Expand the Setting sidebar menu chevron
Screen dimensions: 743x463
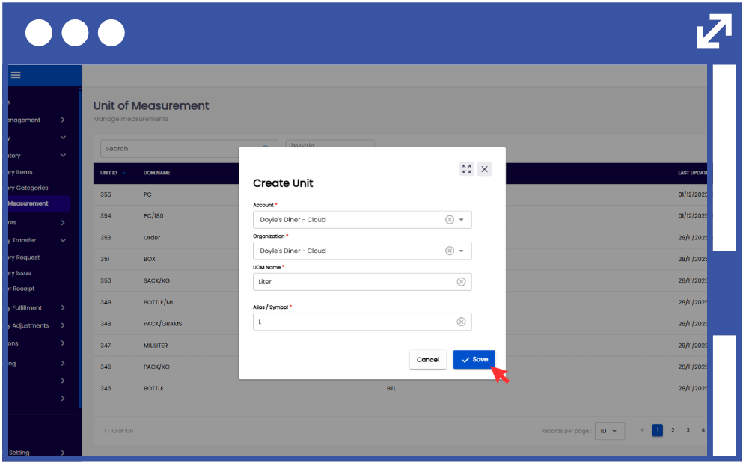[x=63, y=453]
